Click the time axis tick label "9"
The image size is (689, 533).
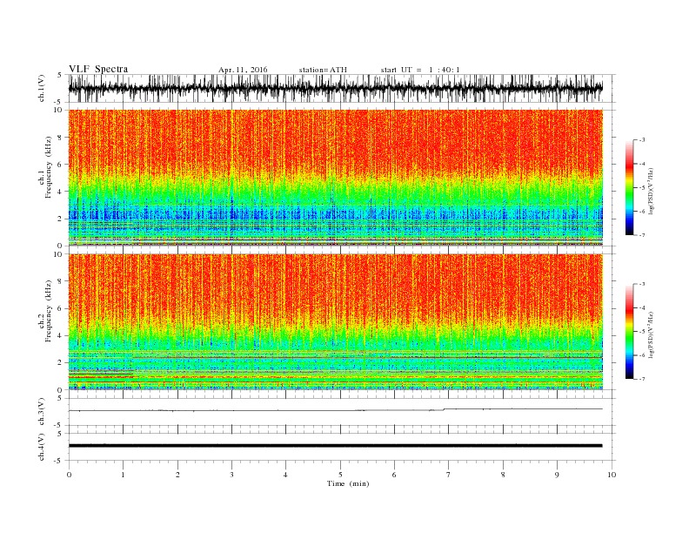click(x=557, y=475)
